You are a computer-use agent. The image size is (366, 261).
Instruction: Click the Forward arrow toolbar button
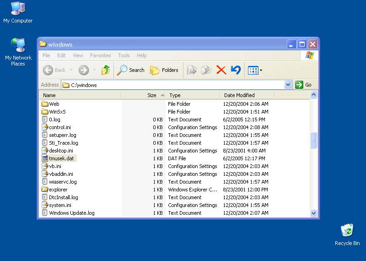[84, 70]
